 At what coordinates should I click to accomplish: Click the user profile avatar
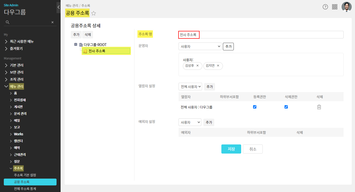click(x=346, y=7)
